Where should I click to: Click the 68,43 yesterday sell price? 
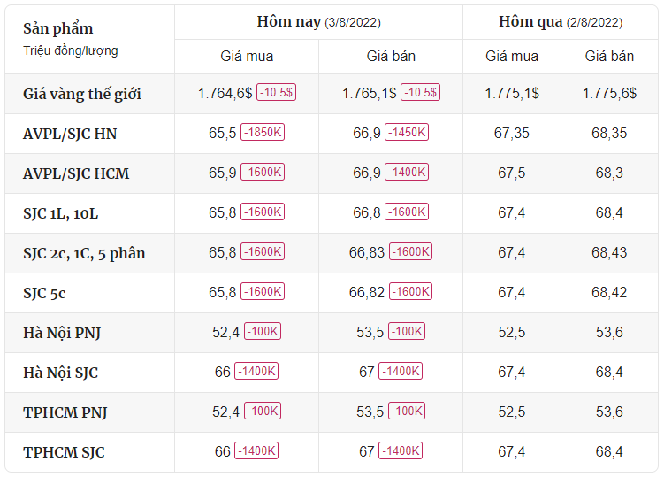609,253
